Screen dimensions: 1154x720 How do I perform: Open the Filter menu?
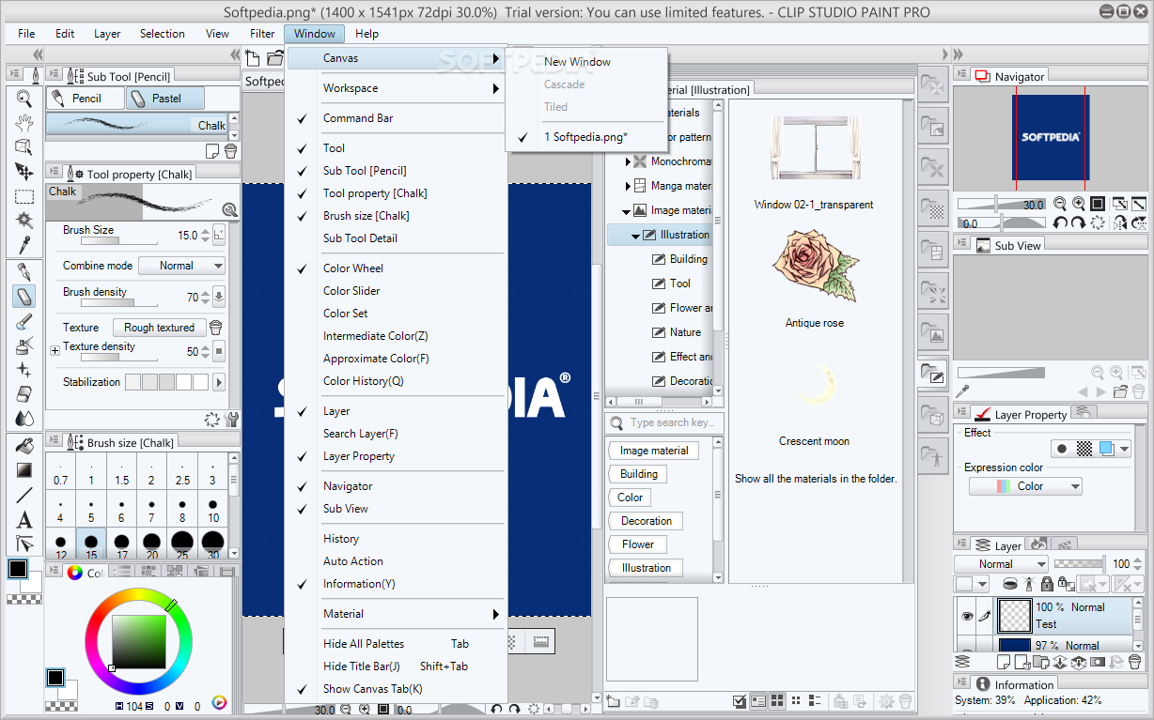point(262,34)
